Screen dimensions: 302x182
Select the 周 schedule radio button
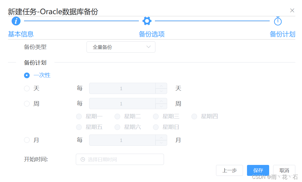(27, 104)
